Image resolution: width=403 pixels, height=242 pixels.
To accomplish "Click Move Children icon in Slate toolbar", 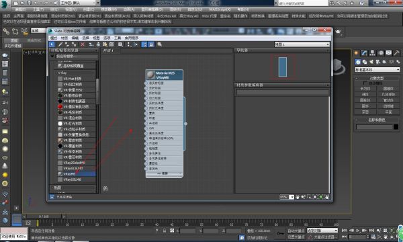I will (x=91, y=44).
